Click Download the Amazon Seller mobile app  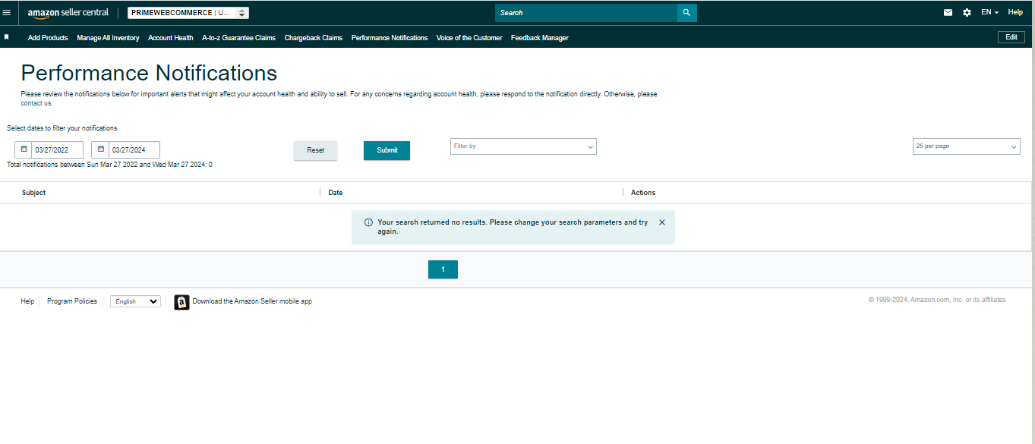(252, 301)
